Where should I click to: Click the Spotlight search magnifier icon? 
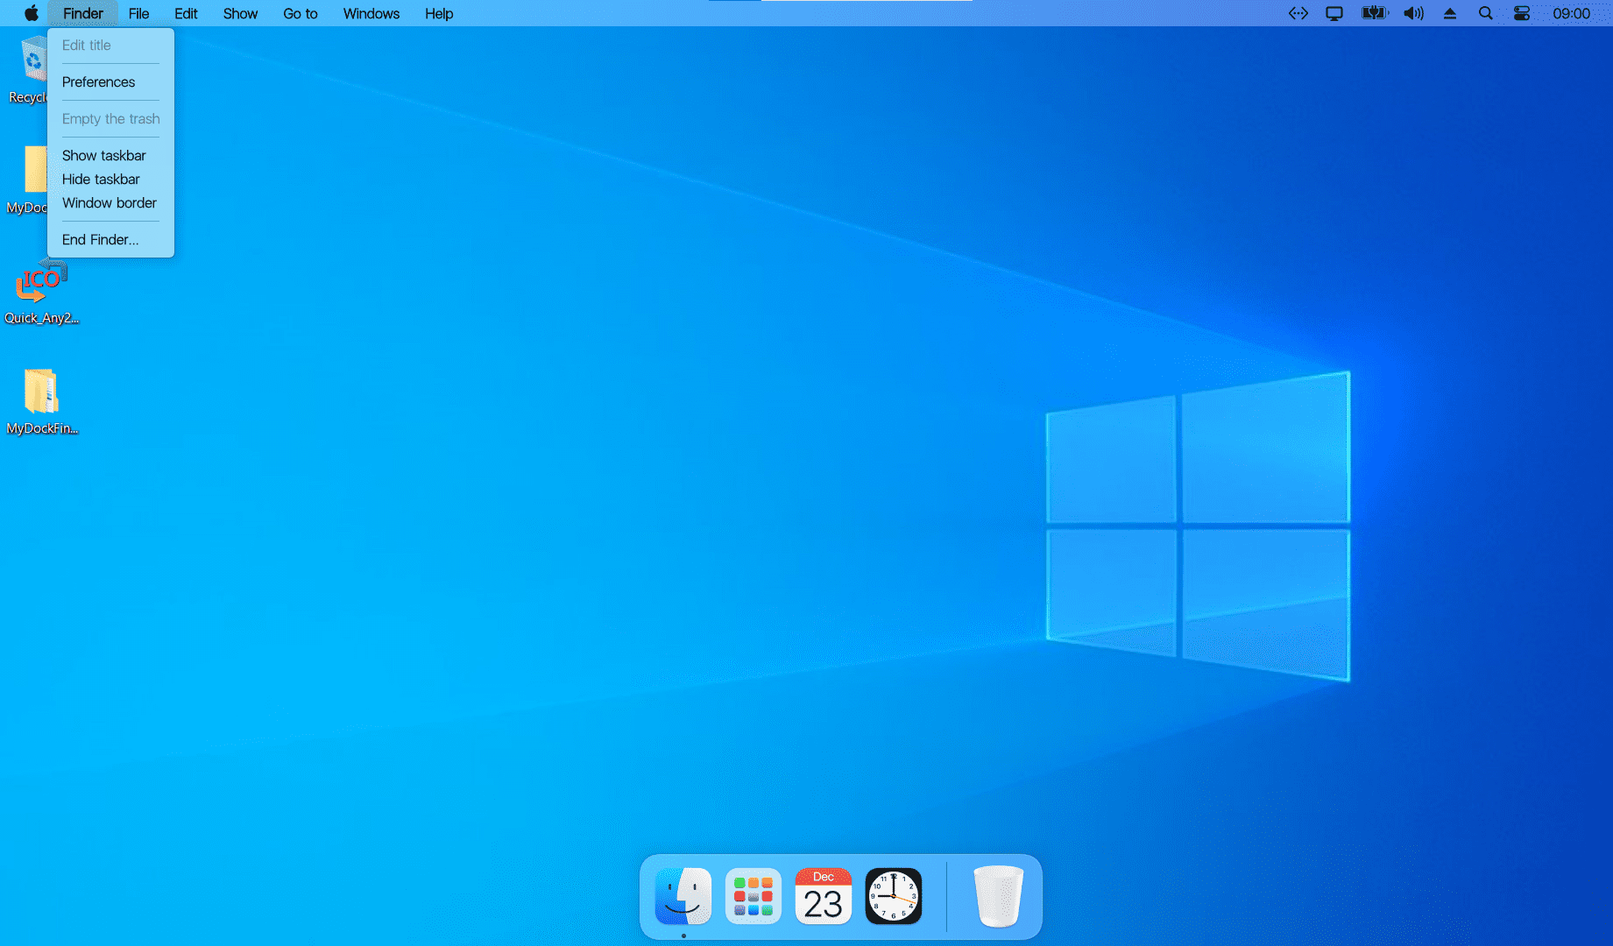(1485, 13)
